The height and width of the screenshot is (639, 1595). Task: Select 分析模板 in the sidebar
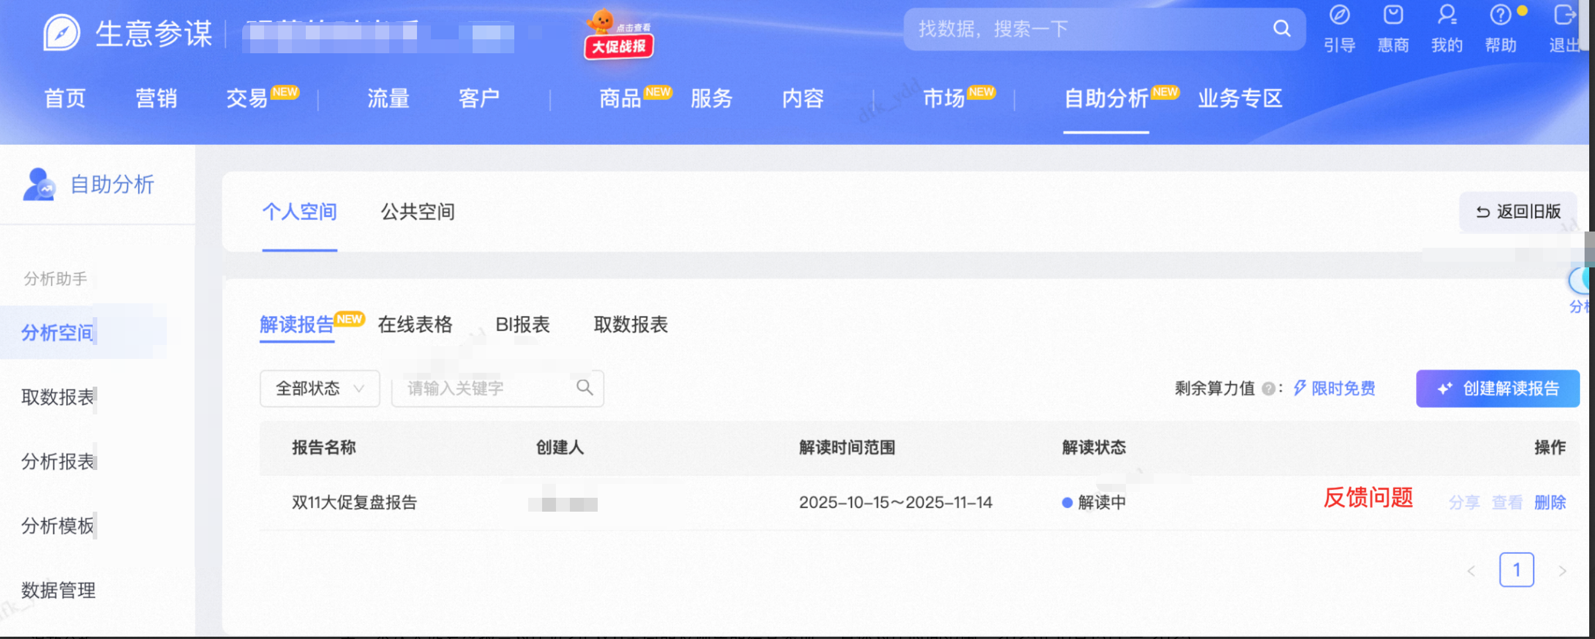coord(57,526)
